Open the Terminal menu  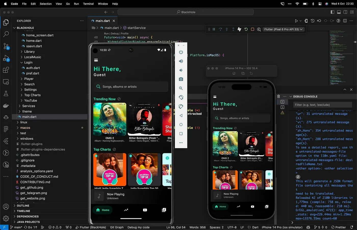coord(88,4)
